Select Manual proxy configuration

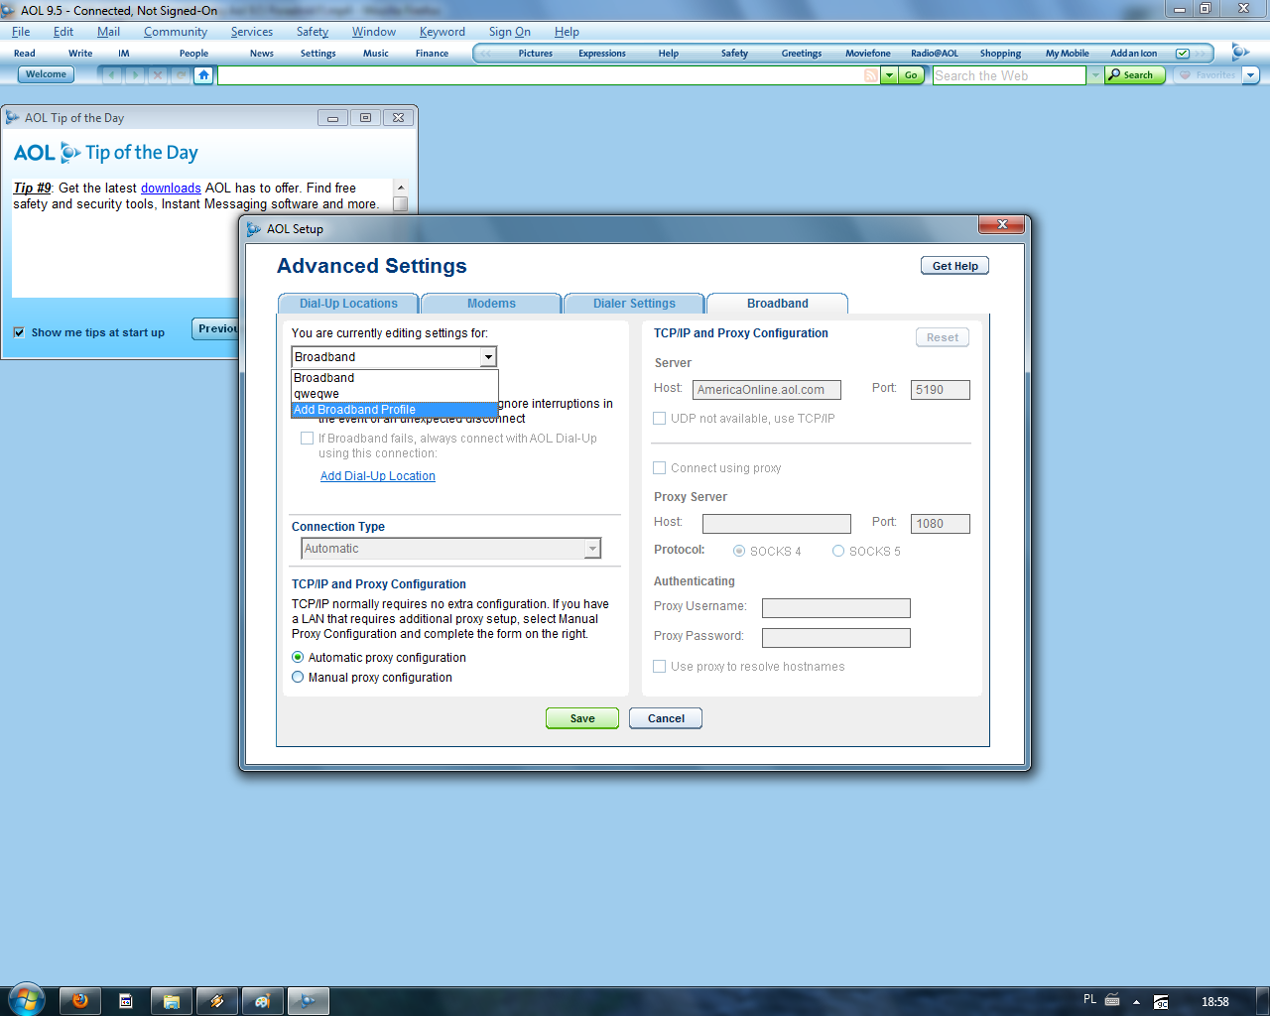coord(298,678)
